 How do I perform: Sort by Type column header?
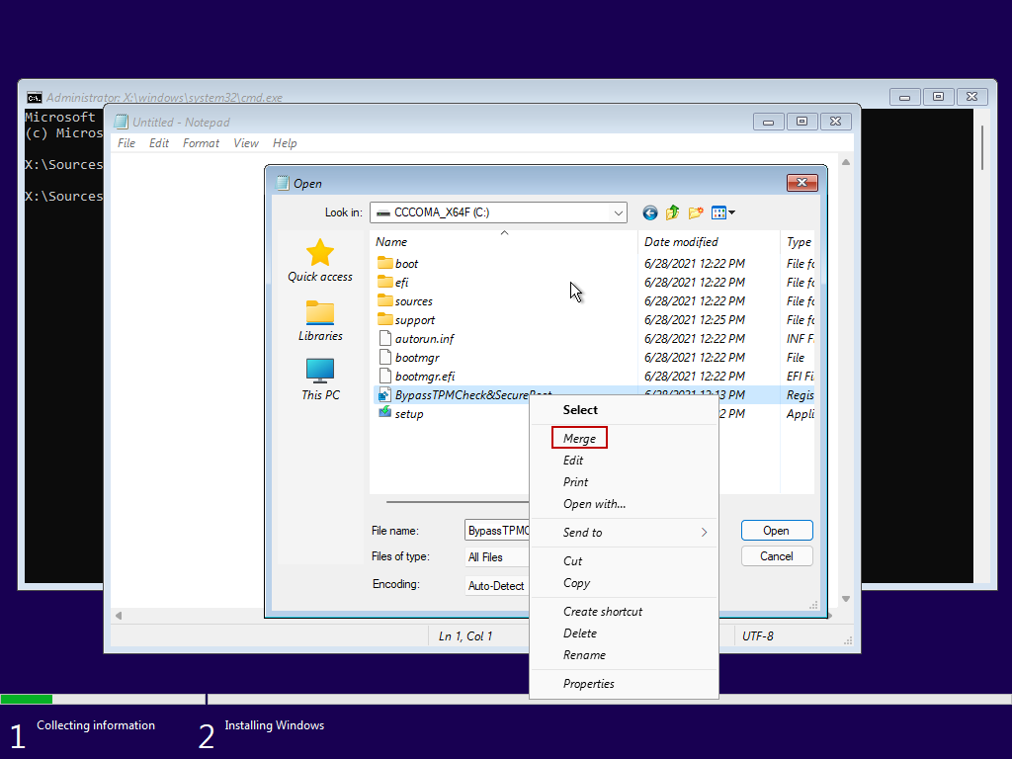pyautogui.click(x=798, y=242)
